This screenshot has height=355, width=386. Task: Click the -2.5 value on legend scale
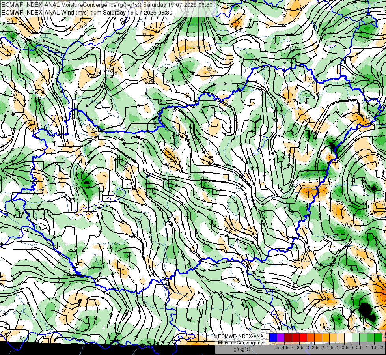pos(315,348)
